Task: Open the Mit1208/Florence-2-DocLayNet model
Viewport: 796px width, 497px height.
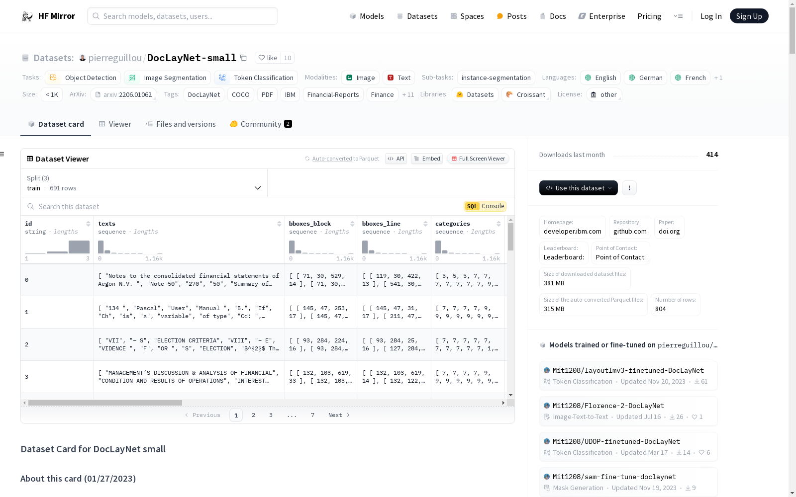Action: [x=628, y=411]
